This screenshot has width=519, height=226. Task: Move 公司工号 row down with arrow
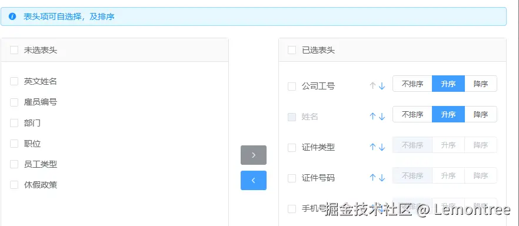382,86
